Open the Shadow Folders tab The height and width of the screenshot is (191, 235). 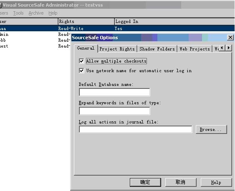coord(157,49)
